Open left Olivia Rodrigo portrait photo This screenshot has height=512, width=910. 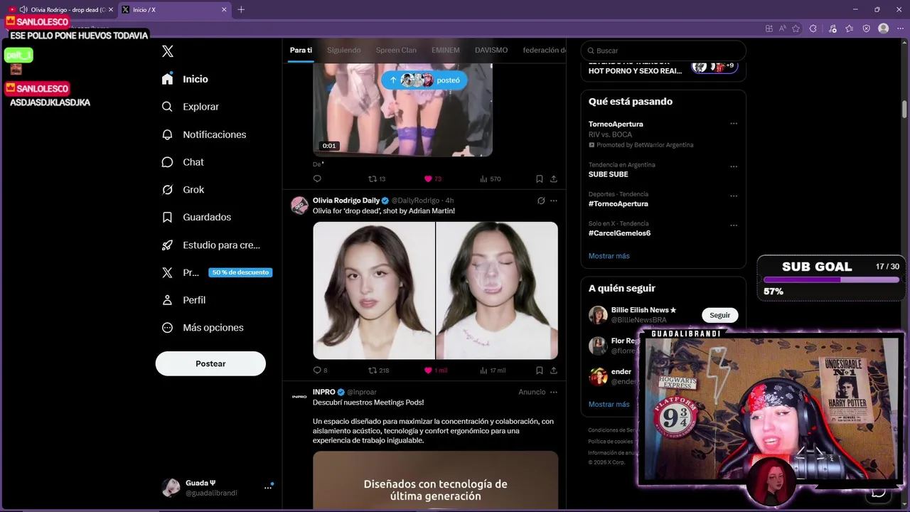click(374, 290)
